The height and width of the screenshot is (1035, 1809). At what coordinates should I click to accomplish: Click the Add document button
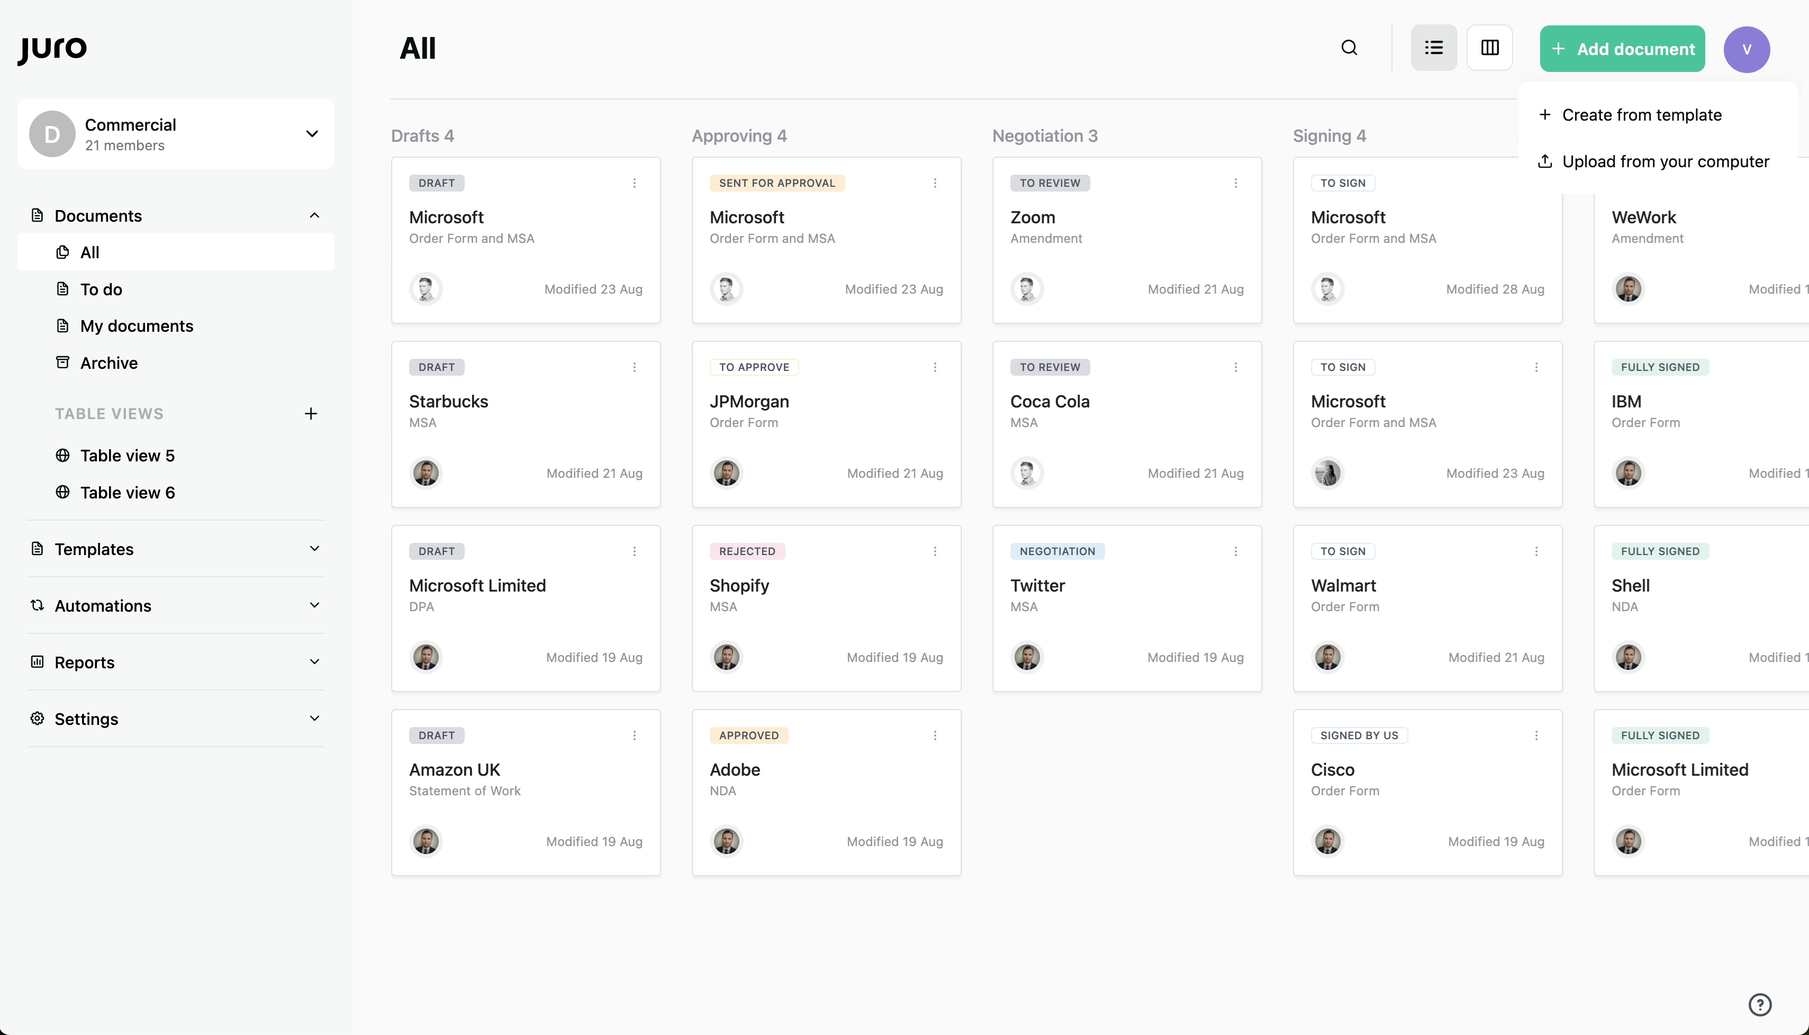[x=1621, y=49]
